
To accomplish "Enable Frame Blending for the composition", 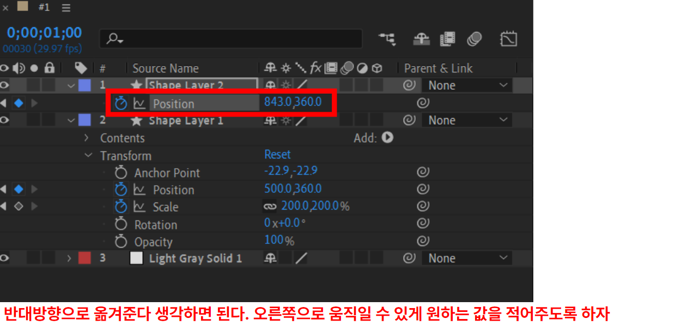I will point(447,39).
